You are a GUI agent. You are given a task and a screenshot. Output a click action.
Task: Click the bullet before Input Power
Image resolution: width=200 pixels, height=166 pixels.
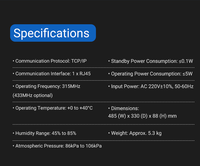point(109,86)
